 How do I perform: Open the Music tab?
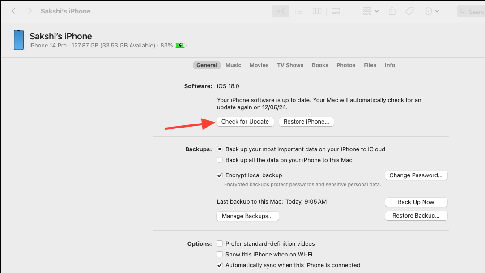pos(233,65)
